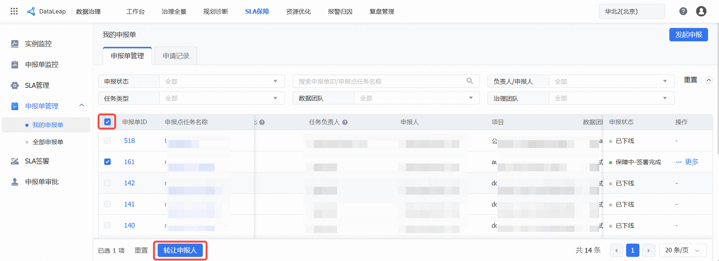This screenshot has width=719, height=261.
Task: Click the help icon beside 任务负责人
Action: click(345, 122)
